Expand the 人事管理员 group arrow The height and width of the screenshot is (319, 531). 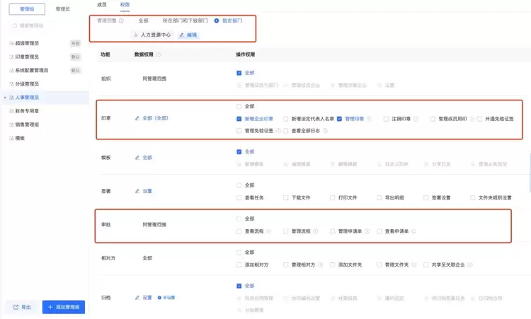5,98
